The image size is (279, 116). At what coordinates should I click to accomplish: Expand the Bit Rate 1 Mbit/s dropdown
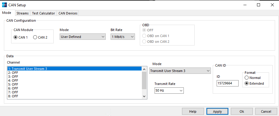123,37
